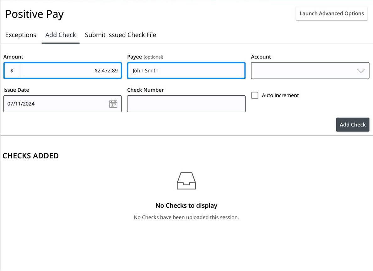The image size is (373, 271).
Task: Click 'No Checks have been uploaded this session.' text
Action: click(186, 217)
